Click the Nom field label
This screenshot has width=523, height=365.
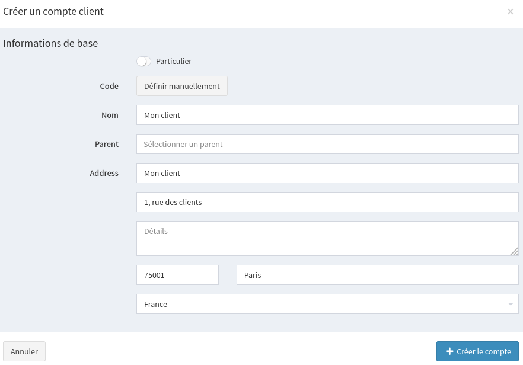click(110, 115)
